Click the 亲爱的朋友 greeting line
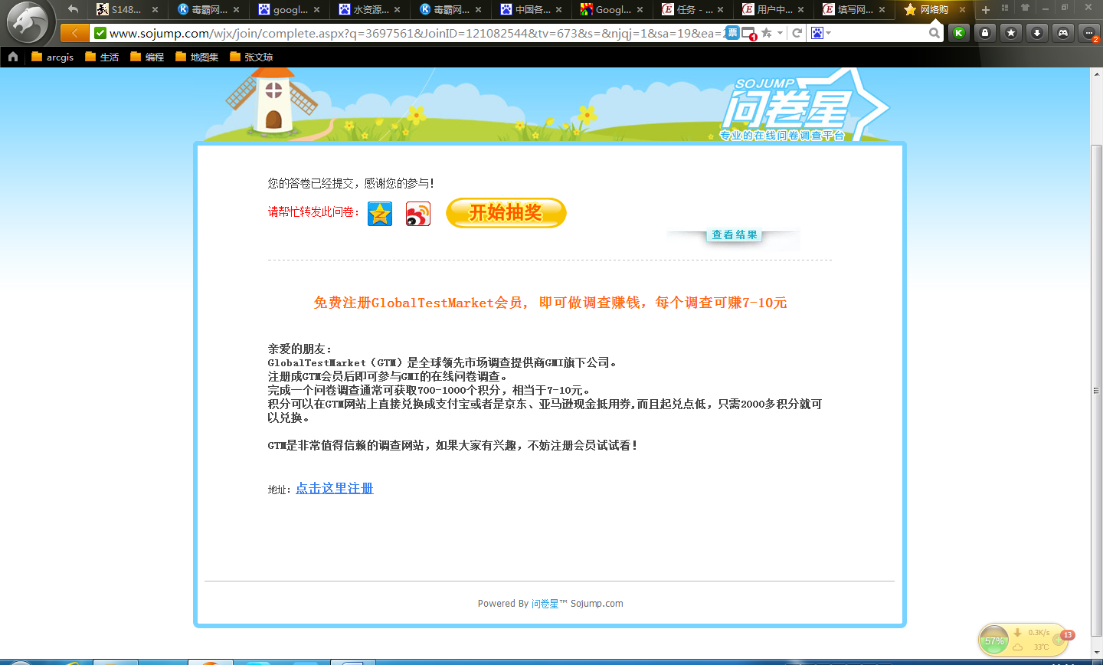The width and height of the screenshot is (1103, 665). tap(299, 349)
